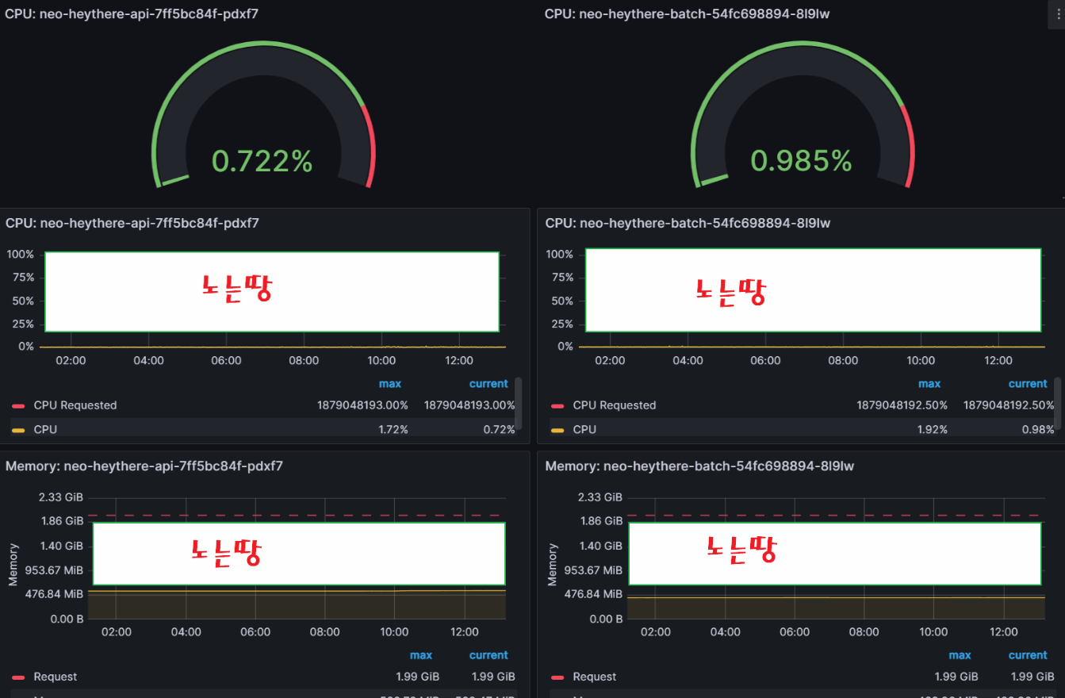Screen dimensions: 1065x698
Task: Open api CPU gauge panel title menu
Action: click(131, 14)
